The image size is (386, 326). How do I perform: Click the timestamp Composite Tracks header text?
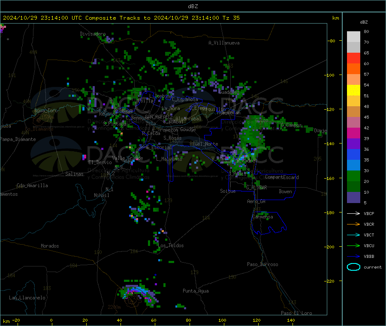(x=121, y=18)
